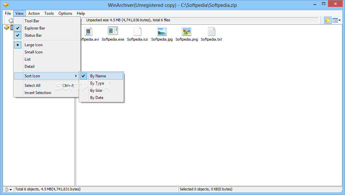Screen dimensions: 345x195
Task: Enable the Tool Bar option
Action: 47,21
